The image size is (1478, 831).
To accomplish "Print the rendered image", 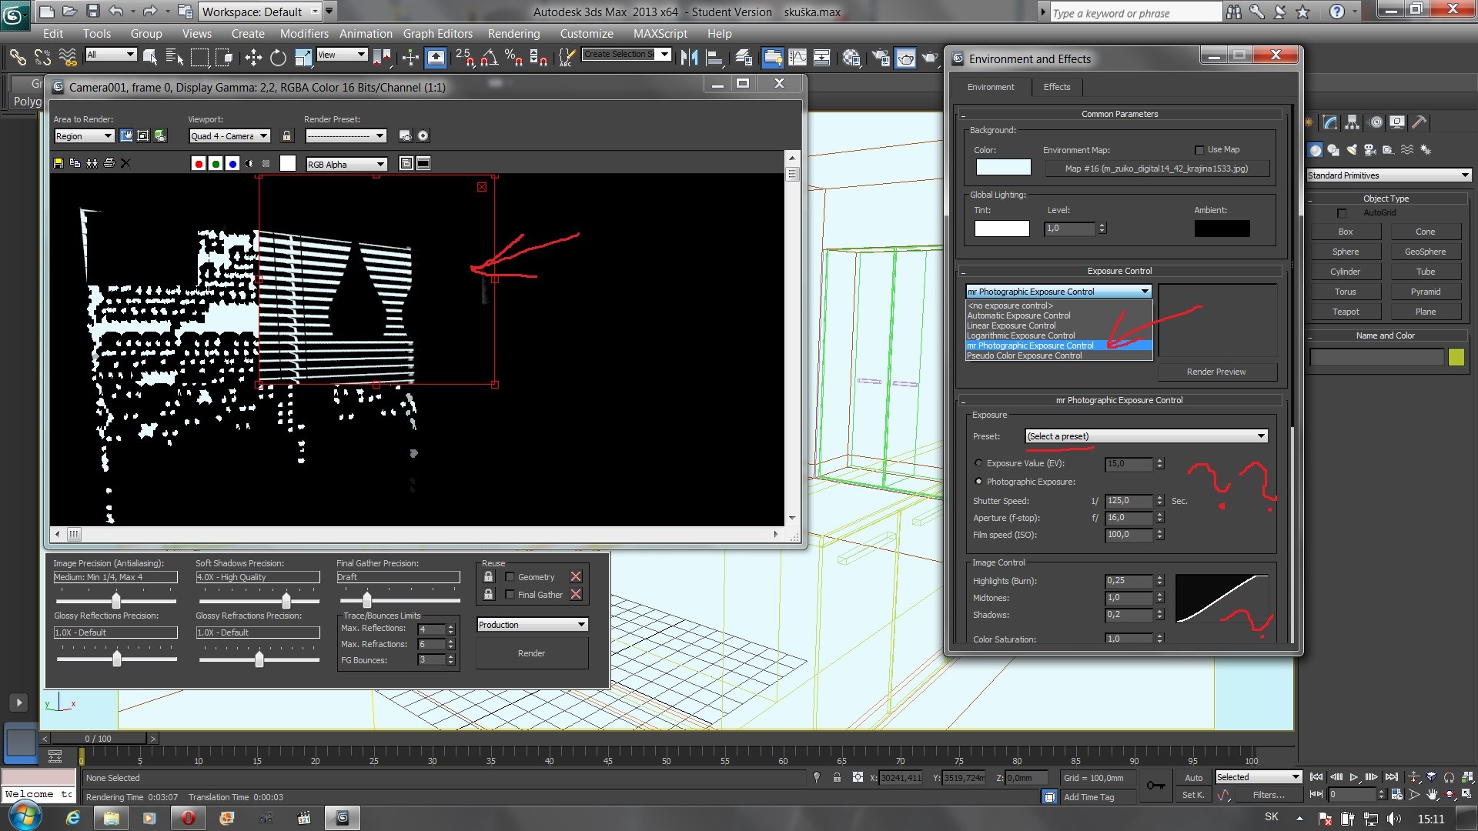I will click(109, 163).
